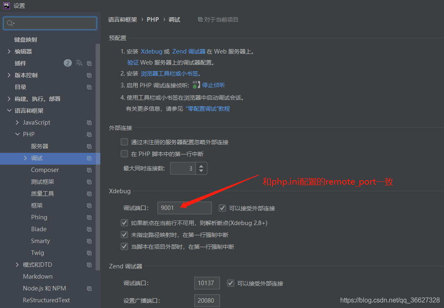Viewport: 444px width, 308px height.
Task: Click the 最大同时连接数 value field
Action: click(183, 168)
